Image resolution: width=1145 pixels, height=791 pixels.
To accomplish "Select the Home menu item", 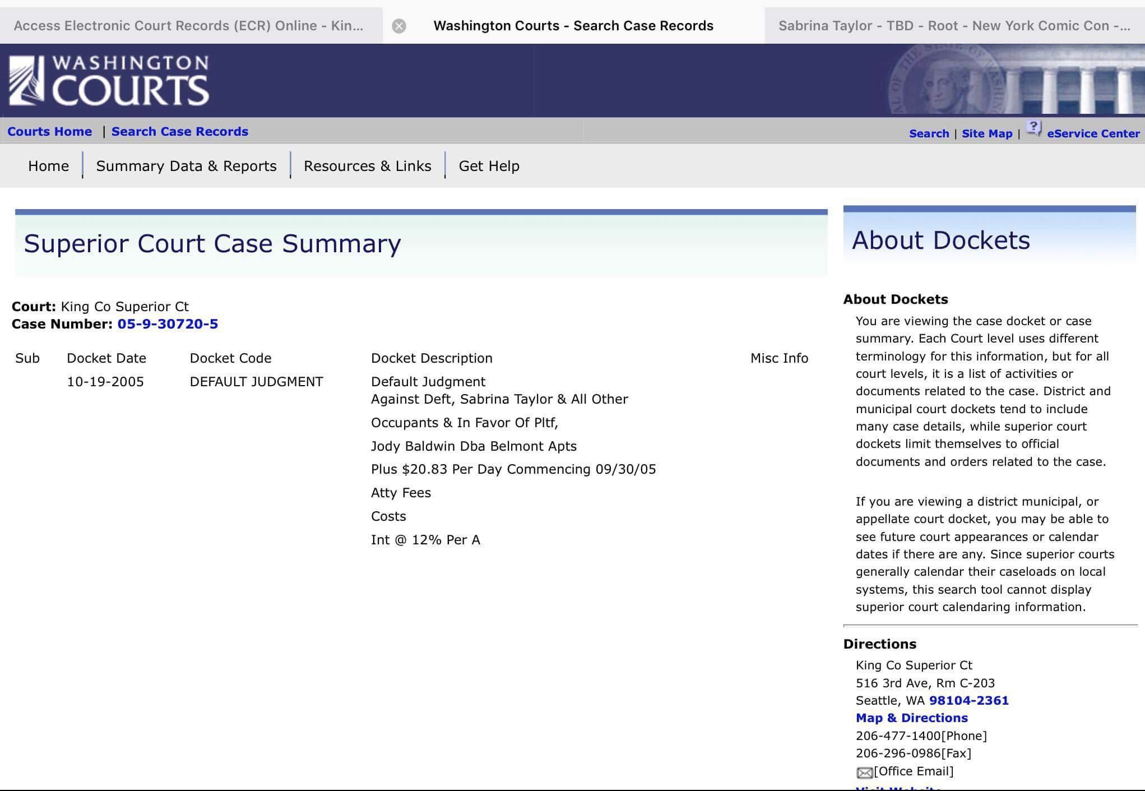I will pos(48,166).
